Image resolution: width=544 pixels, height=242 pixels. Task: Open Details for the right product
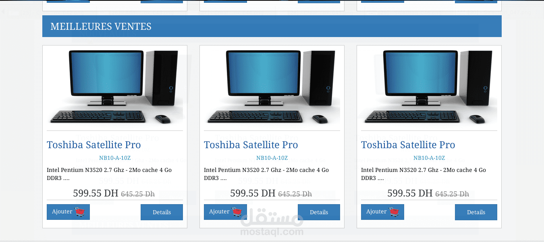coord(476,212)
